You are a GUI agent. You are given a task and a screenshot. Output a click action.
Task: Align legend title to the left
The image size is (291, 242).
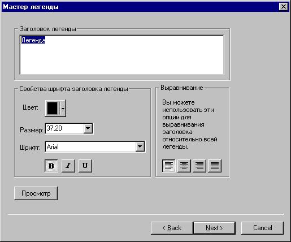tap(169, 166)
